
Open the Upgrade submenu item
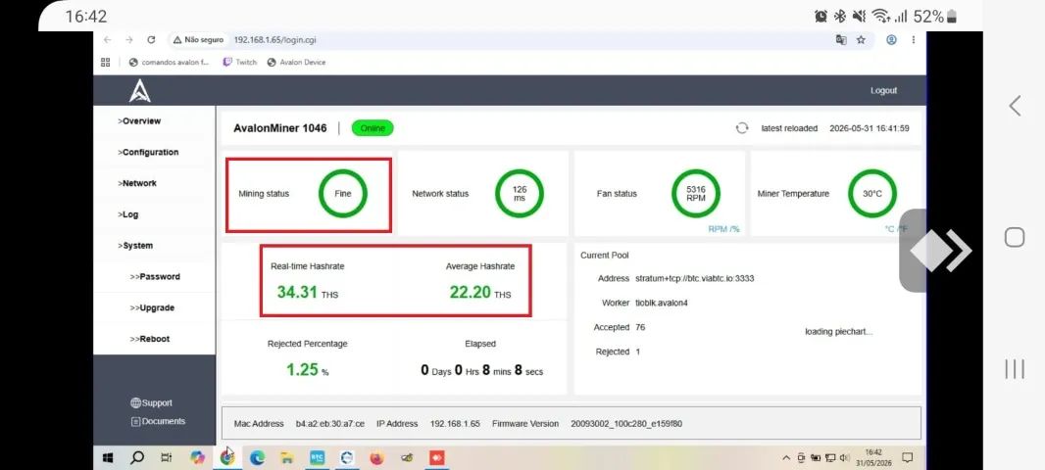[152, 308]
